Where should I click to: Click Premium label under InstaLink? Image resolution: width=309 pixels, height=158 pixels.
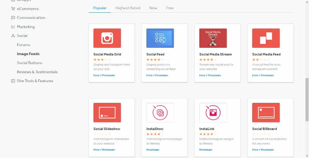click(x=205, y=150)
